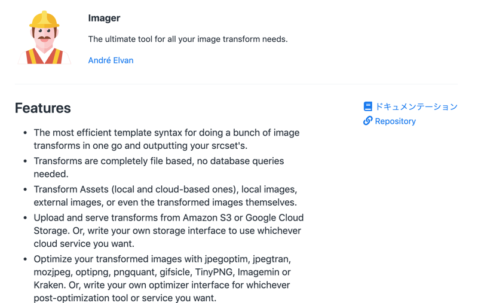The height and width of the screenshot is (303, 478).
Task: Open the ドキュメンテーション link text
Action: (416, 106)
